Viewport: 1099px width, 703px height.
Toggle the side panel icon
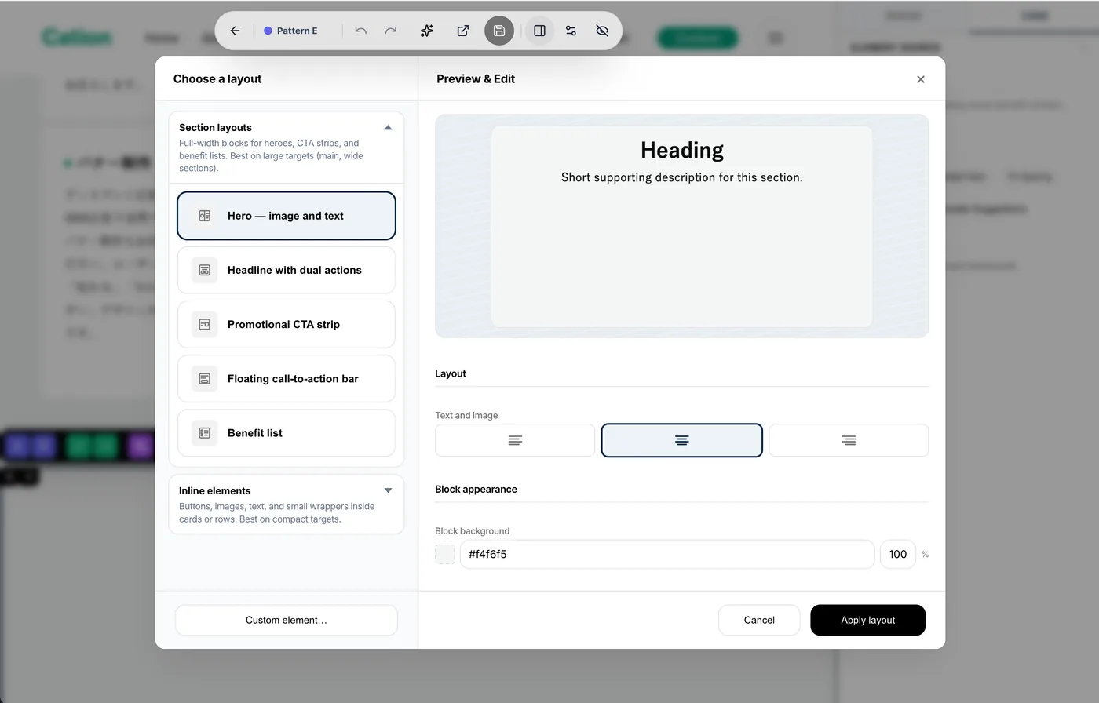(539, 31)
